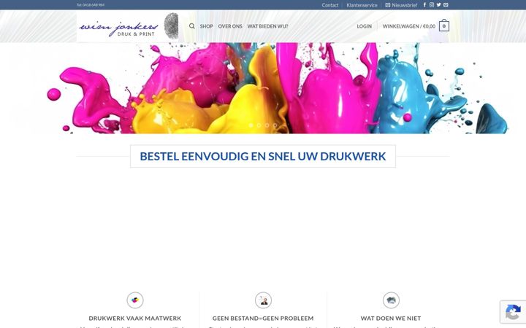Open the Twitter social icon
This screenshot has width=526, height=328.
[x=439, y=5]
